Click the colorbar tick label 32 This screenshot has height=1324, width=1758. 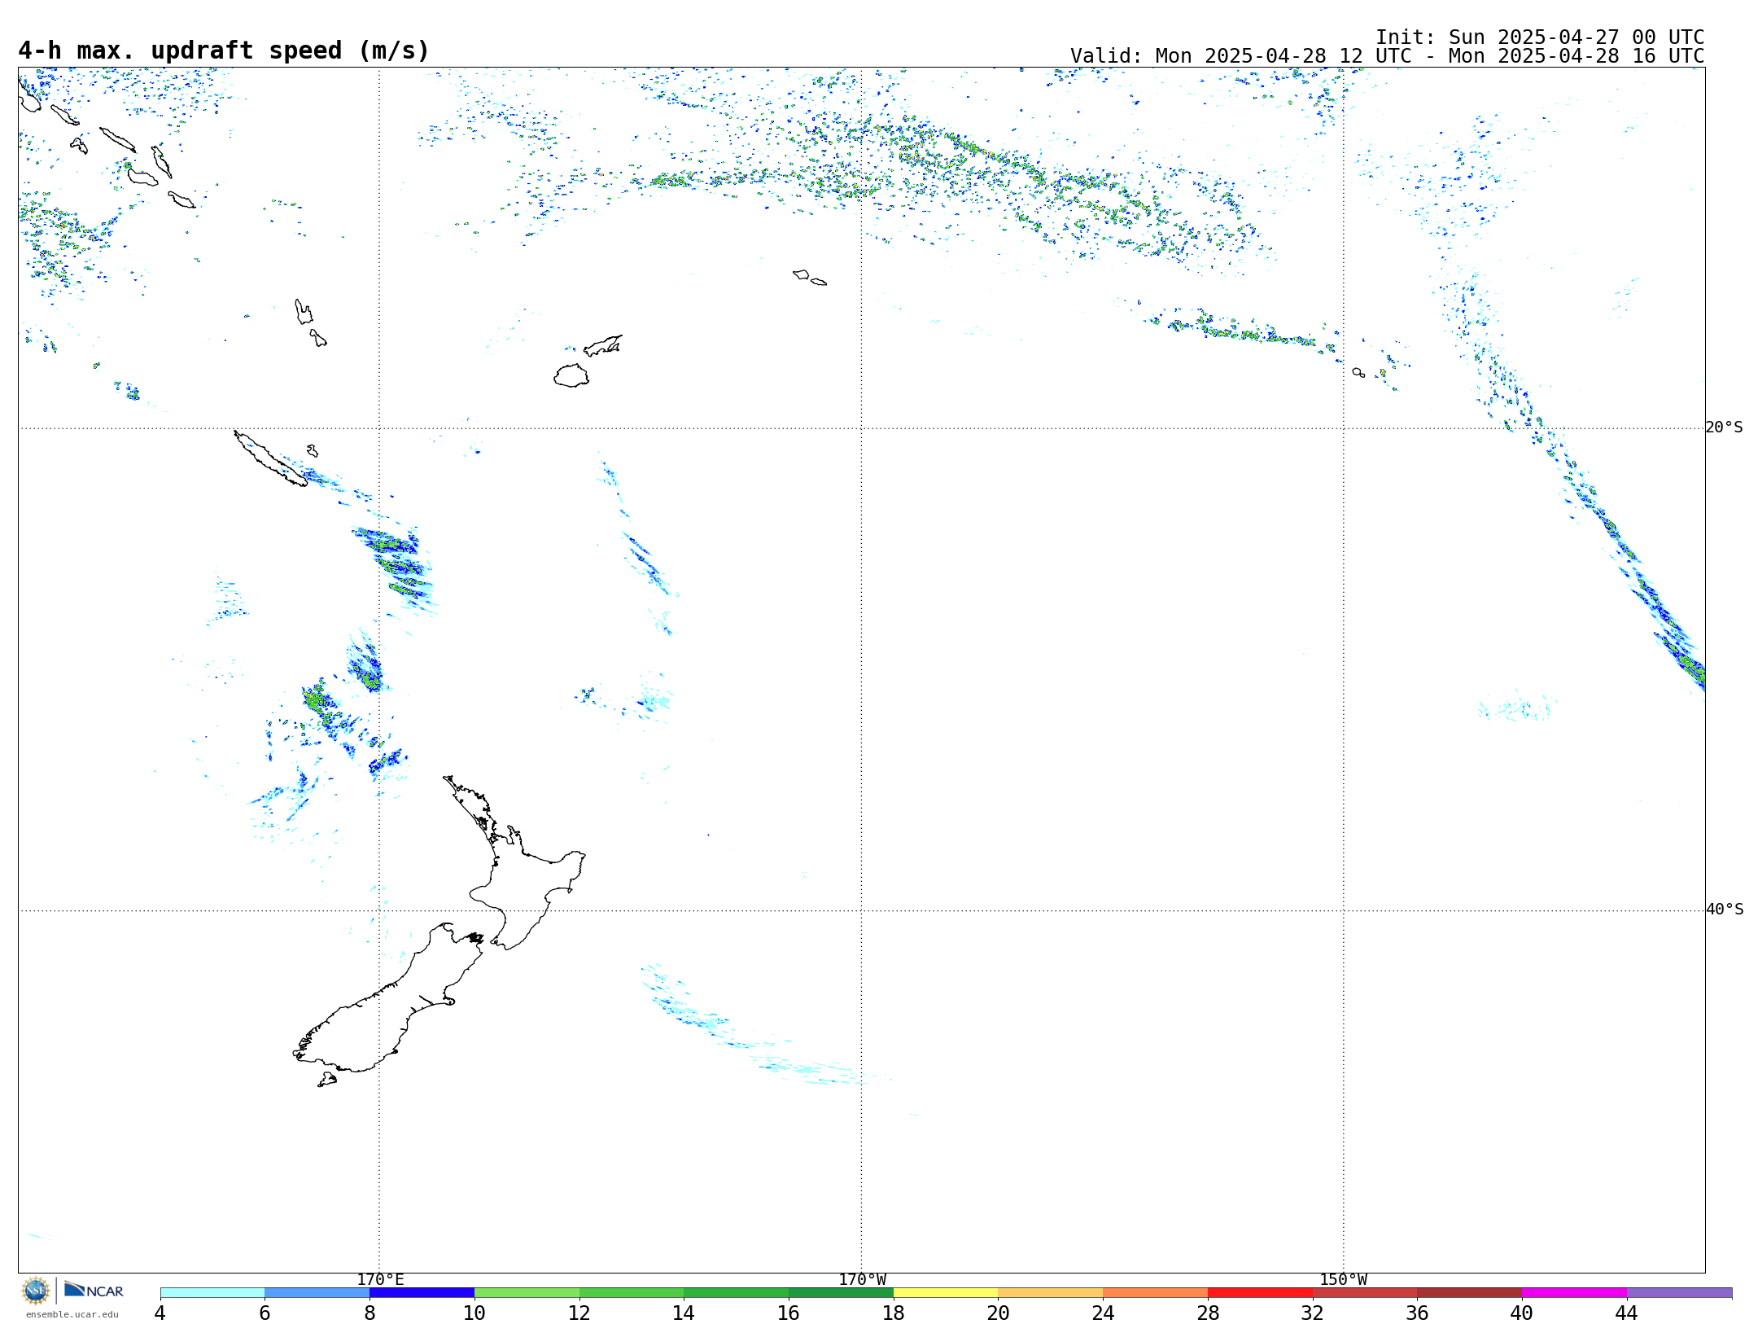(1313, 1313)
